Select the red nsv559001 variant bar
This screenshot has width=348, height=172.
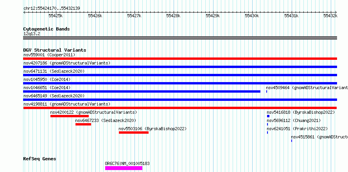pyautogui.click(x=180, y=59)
